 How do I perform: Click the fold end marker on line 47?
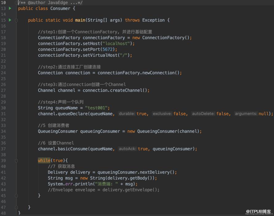pos(16,207)
